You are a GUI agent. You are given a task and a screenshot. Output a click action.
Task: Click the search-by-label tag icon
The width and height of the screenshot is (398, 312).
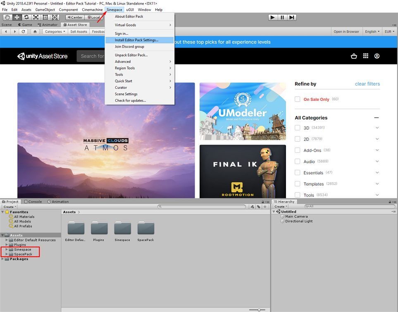tap(259, 207)
